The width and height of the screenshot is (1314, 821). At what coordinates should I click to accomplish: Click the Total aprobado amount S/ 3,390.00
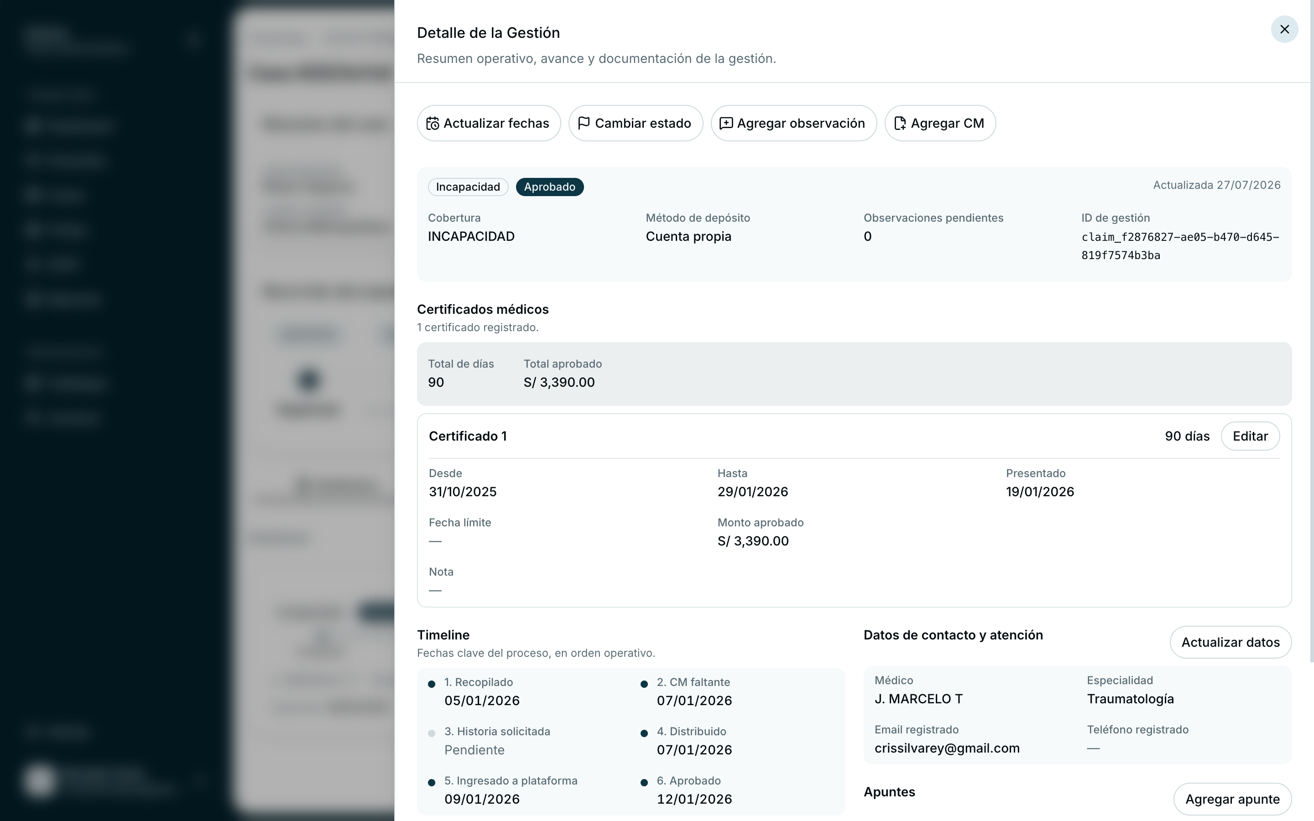click(x=559, y=382)
